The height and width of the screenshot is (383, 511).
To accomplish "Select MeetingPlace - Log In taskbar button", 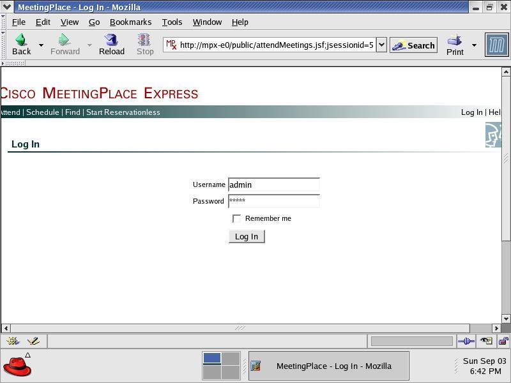I will click(328, 366).
